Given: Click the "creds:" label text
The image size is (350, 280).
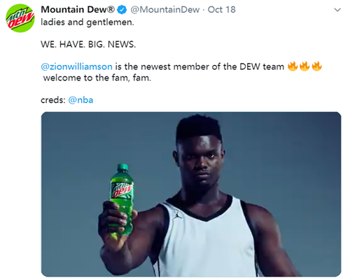Looking at the screenshot, I should pos(53,100).
